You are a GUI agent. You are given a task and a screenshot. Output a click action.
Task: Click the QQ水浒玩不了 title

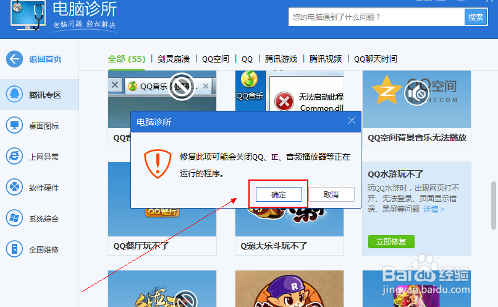395,174
